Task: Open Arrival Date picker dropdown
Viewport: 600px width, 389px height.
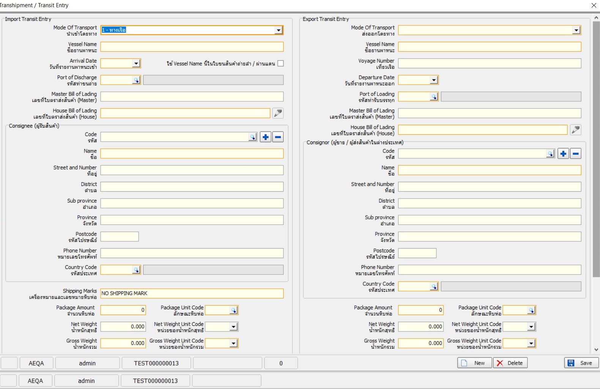Action: (x=136, y=63)
